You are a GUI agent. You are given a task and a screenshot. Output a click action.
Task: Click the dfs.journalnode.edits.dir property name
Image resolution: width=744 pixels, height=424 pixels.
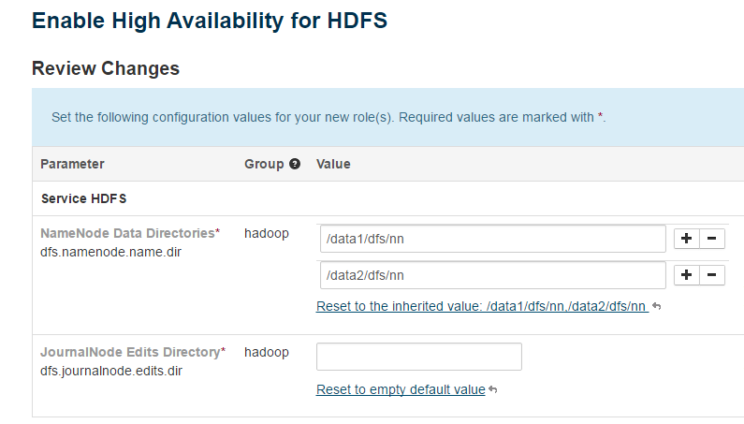pos(110,371)
